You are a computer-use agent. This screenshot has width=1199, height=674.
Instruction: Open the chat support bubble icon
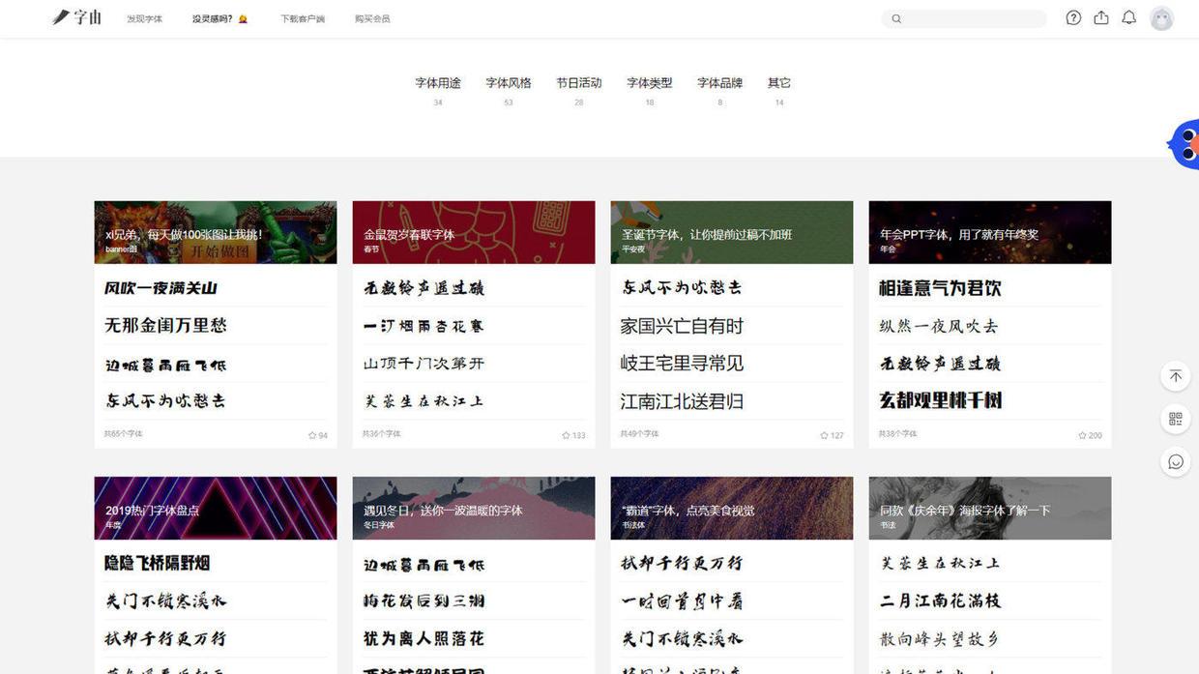click(x=1176, y=461)
